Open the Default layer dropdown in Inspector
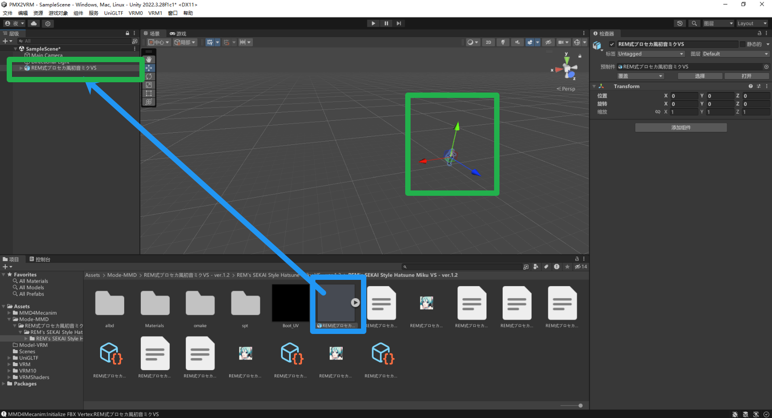The width and height of the screenshot is (772, 418). point(735,54)
